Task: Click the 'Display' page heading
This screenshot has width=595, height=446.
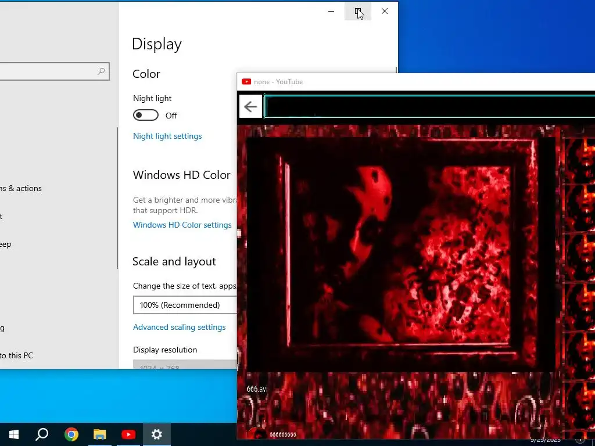Action: pyautogui.click(x=157, y=44)
